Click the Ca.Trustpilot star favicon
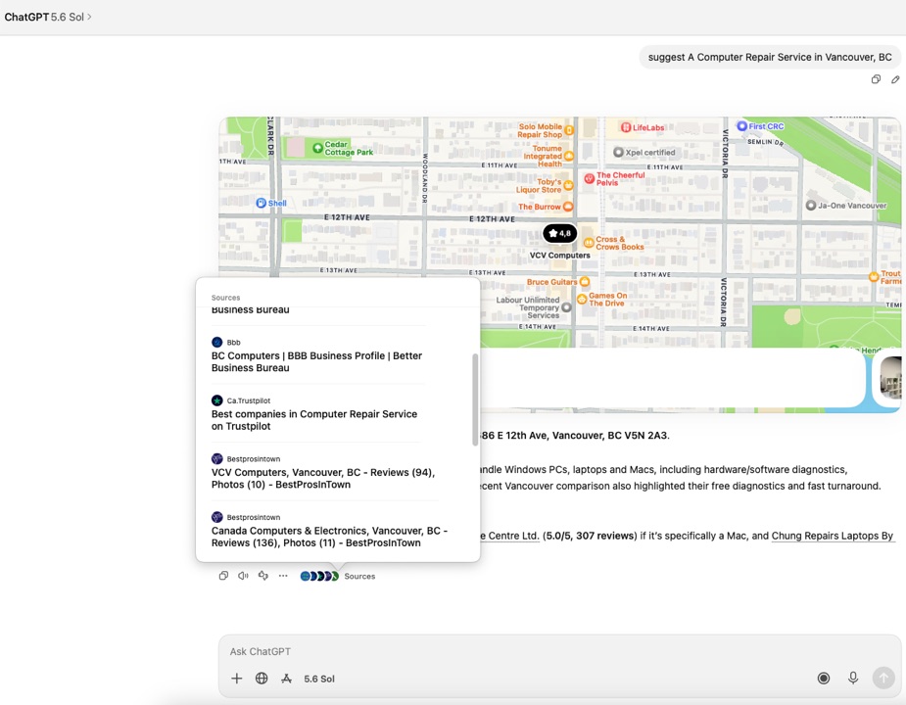 coord(217,400)
